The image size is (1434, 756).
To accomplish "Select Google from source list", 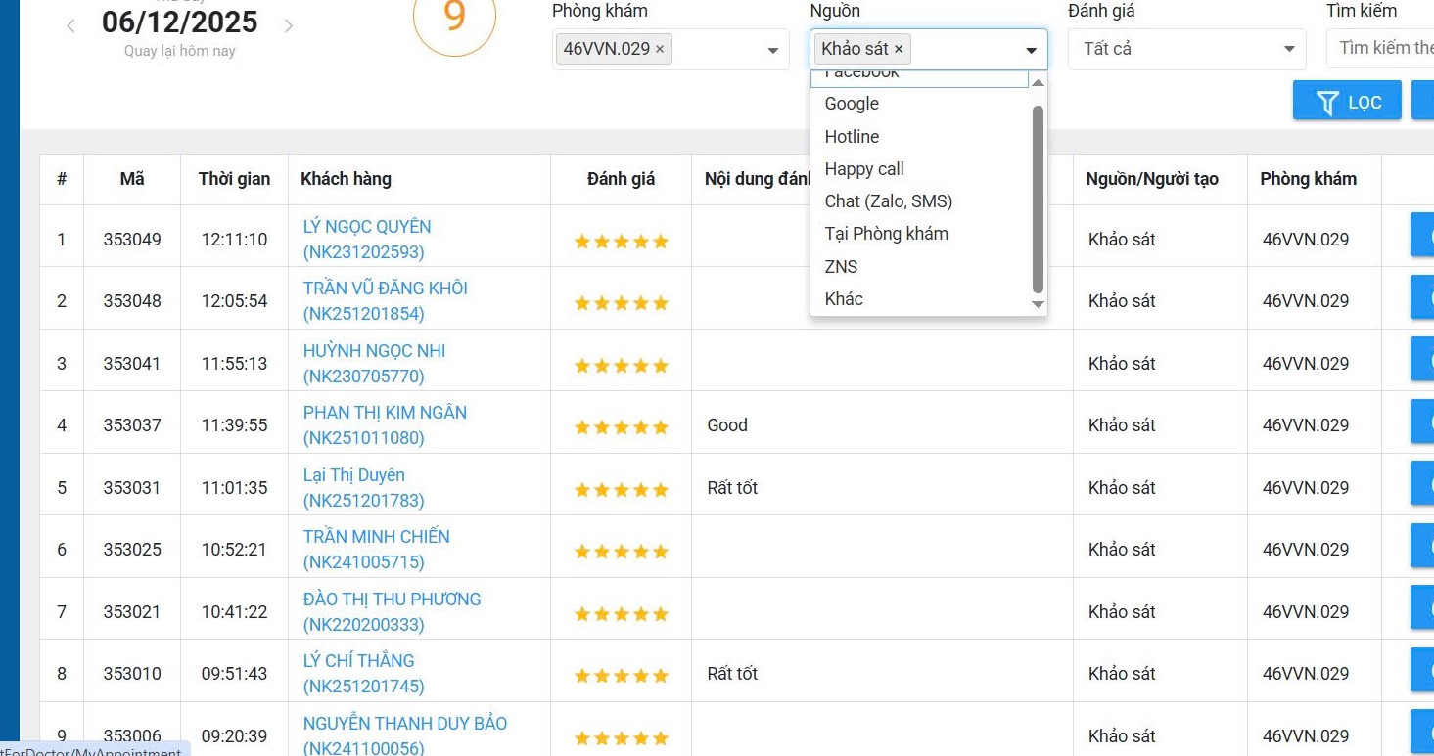I will (x=852, y=104).
